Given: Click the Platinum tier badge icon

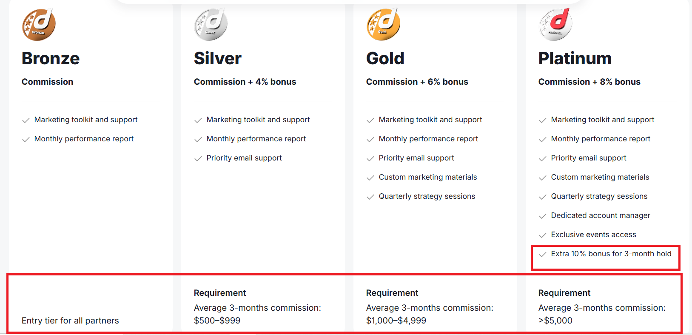Looking at the screenshot, I should 555,25.
